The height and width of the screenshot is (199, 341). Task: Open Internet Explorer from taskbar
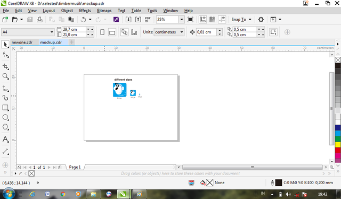click(x=32, y=194)
